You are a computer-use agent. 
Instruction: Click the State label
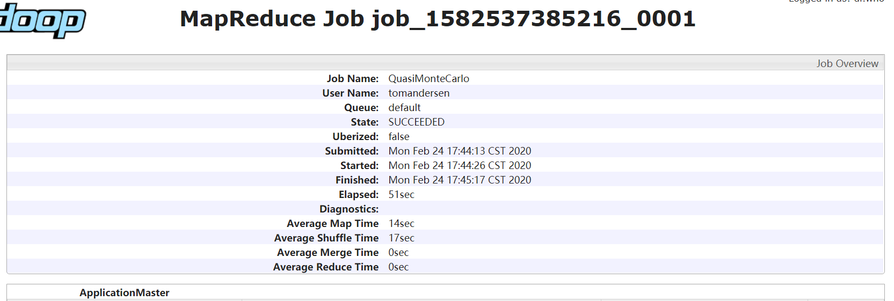click(365, 122)
